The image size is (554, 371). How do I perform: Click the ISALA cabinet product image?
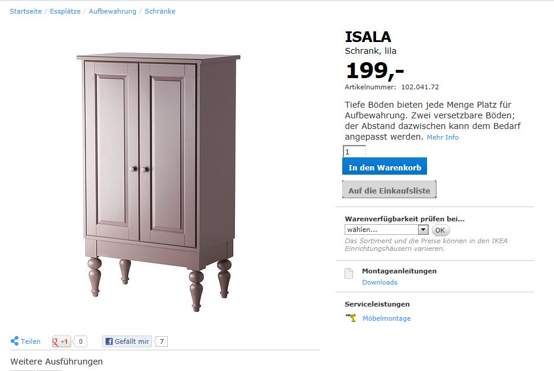[x=158, y=182]
